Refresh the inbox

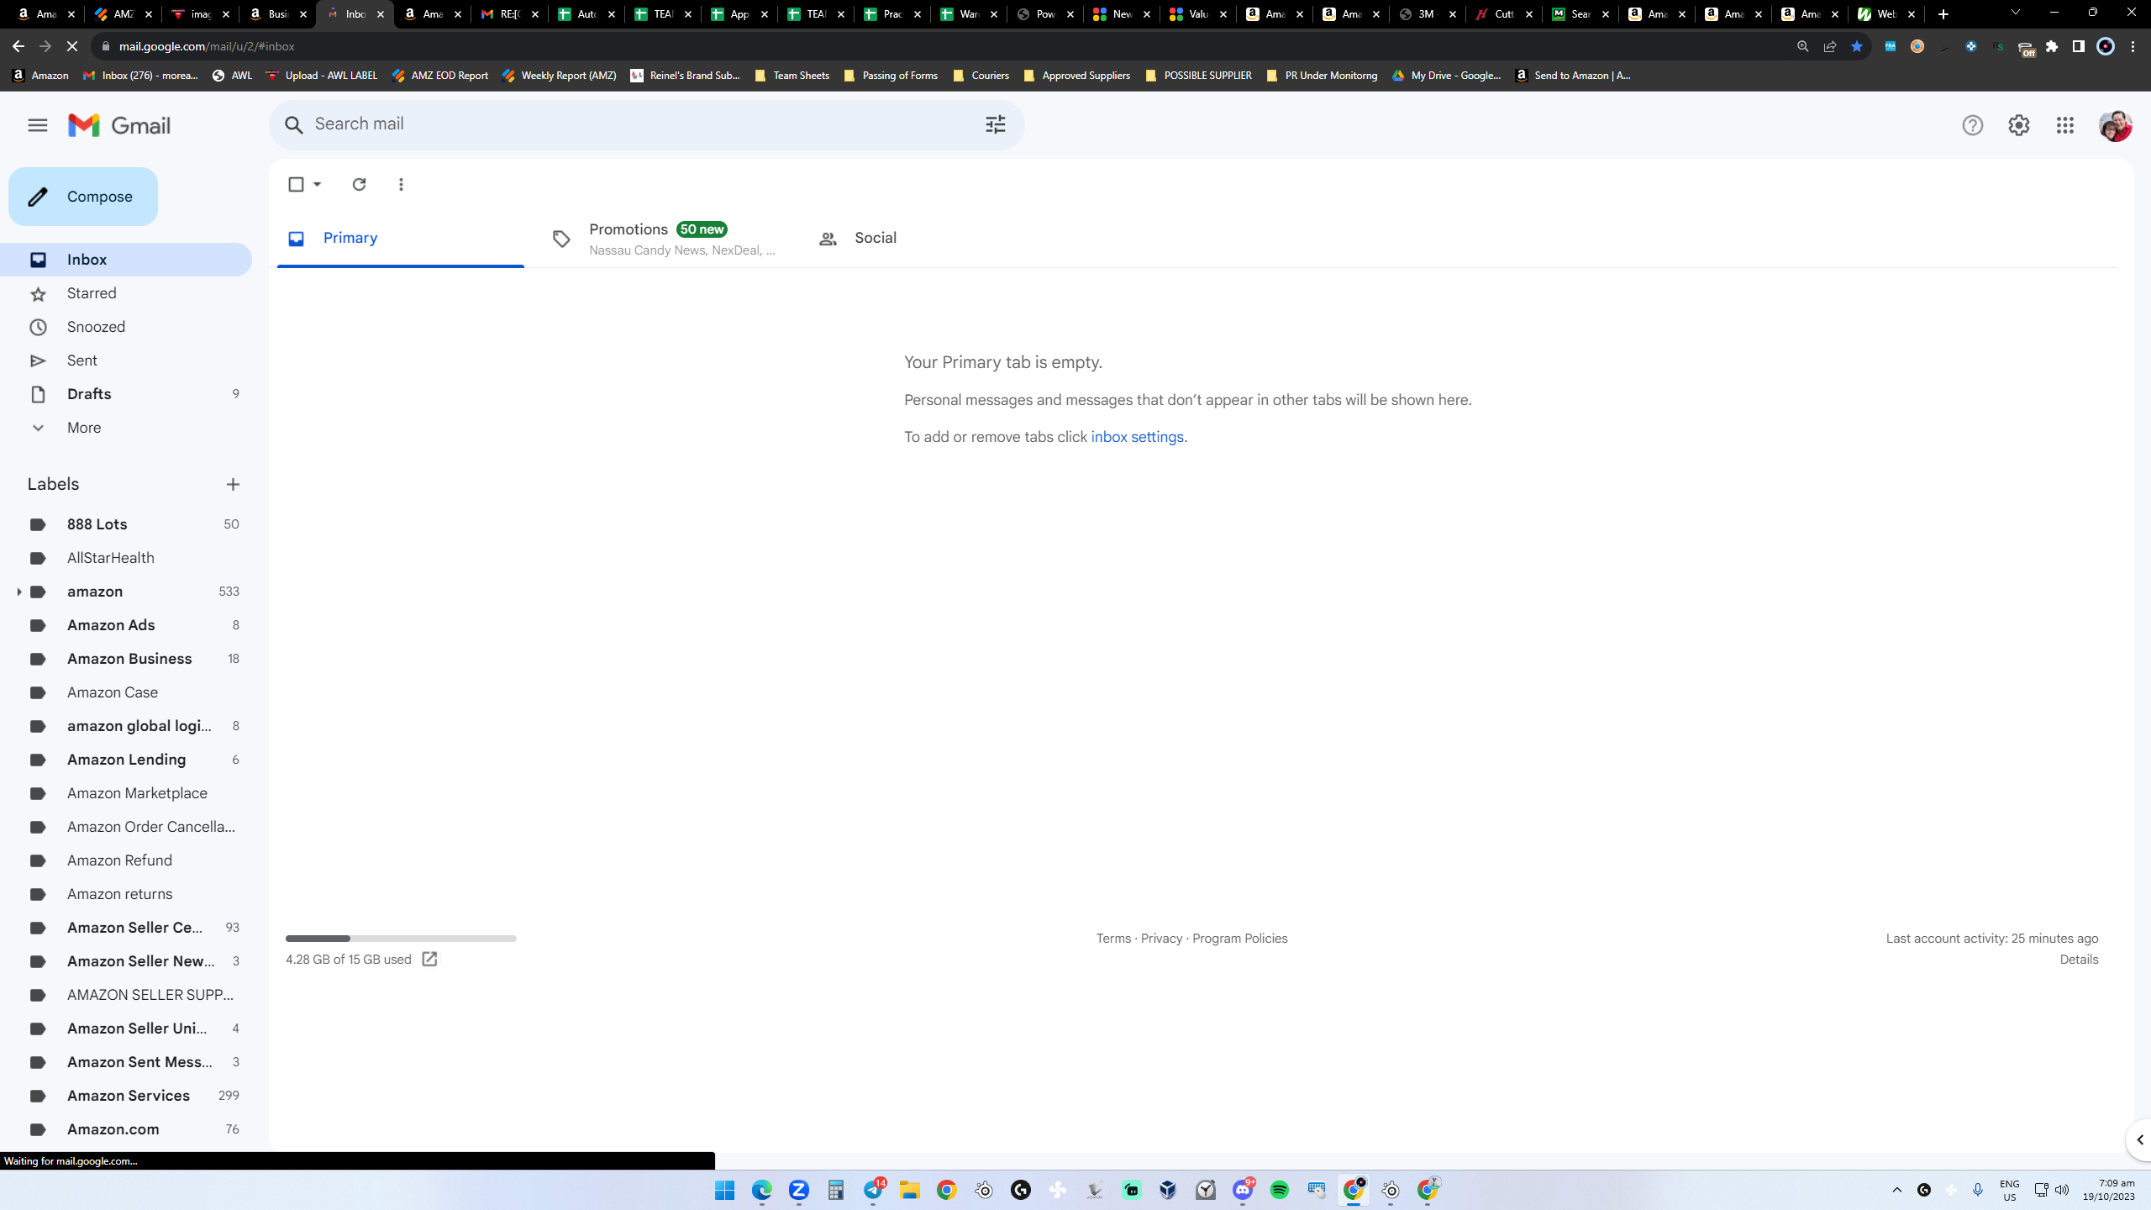pos(359,184)
